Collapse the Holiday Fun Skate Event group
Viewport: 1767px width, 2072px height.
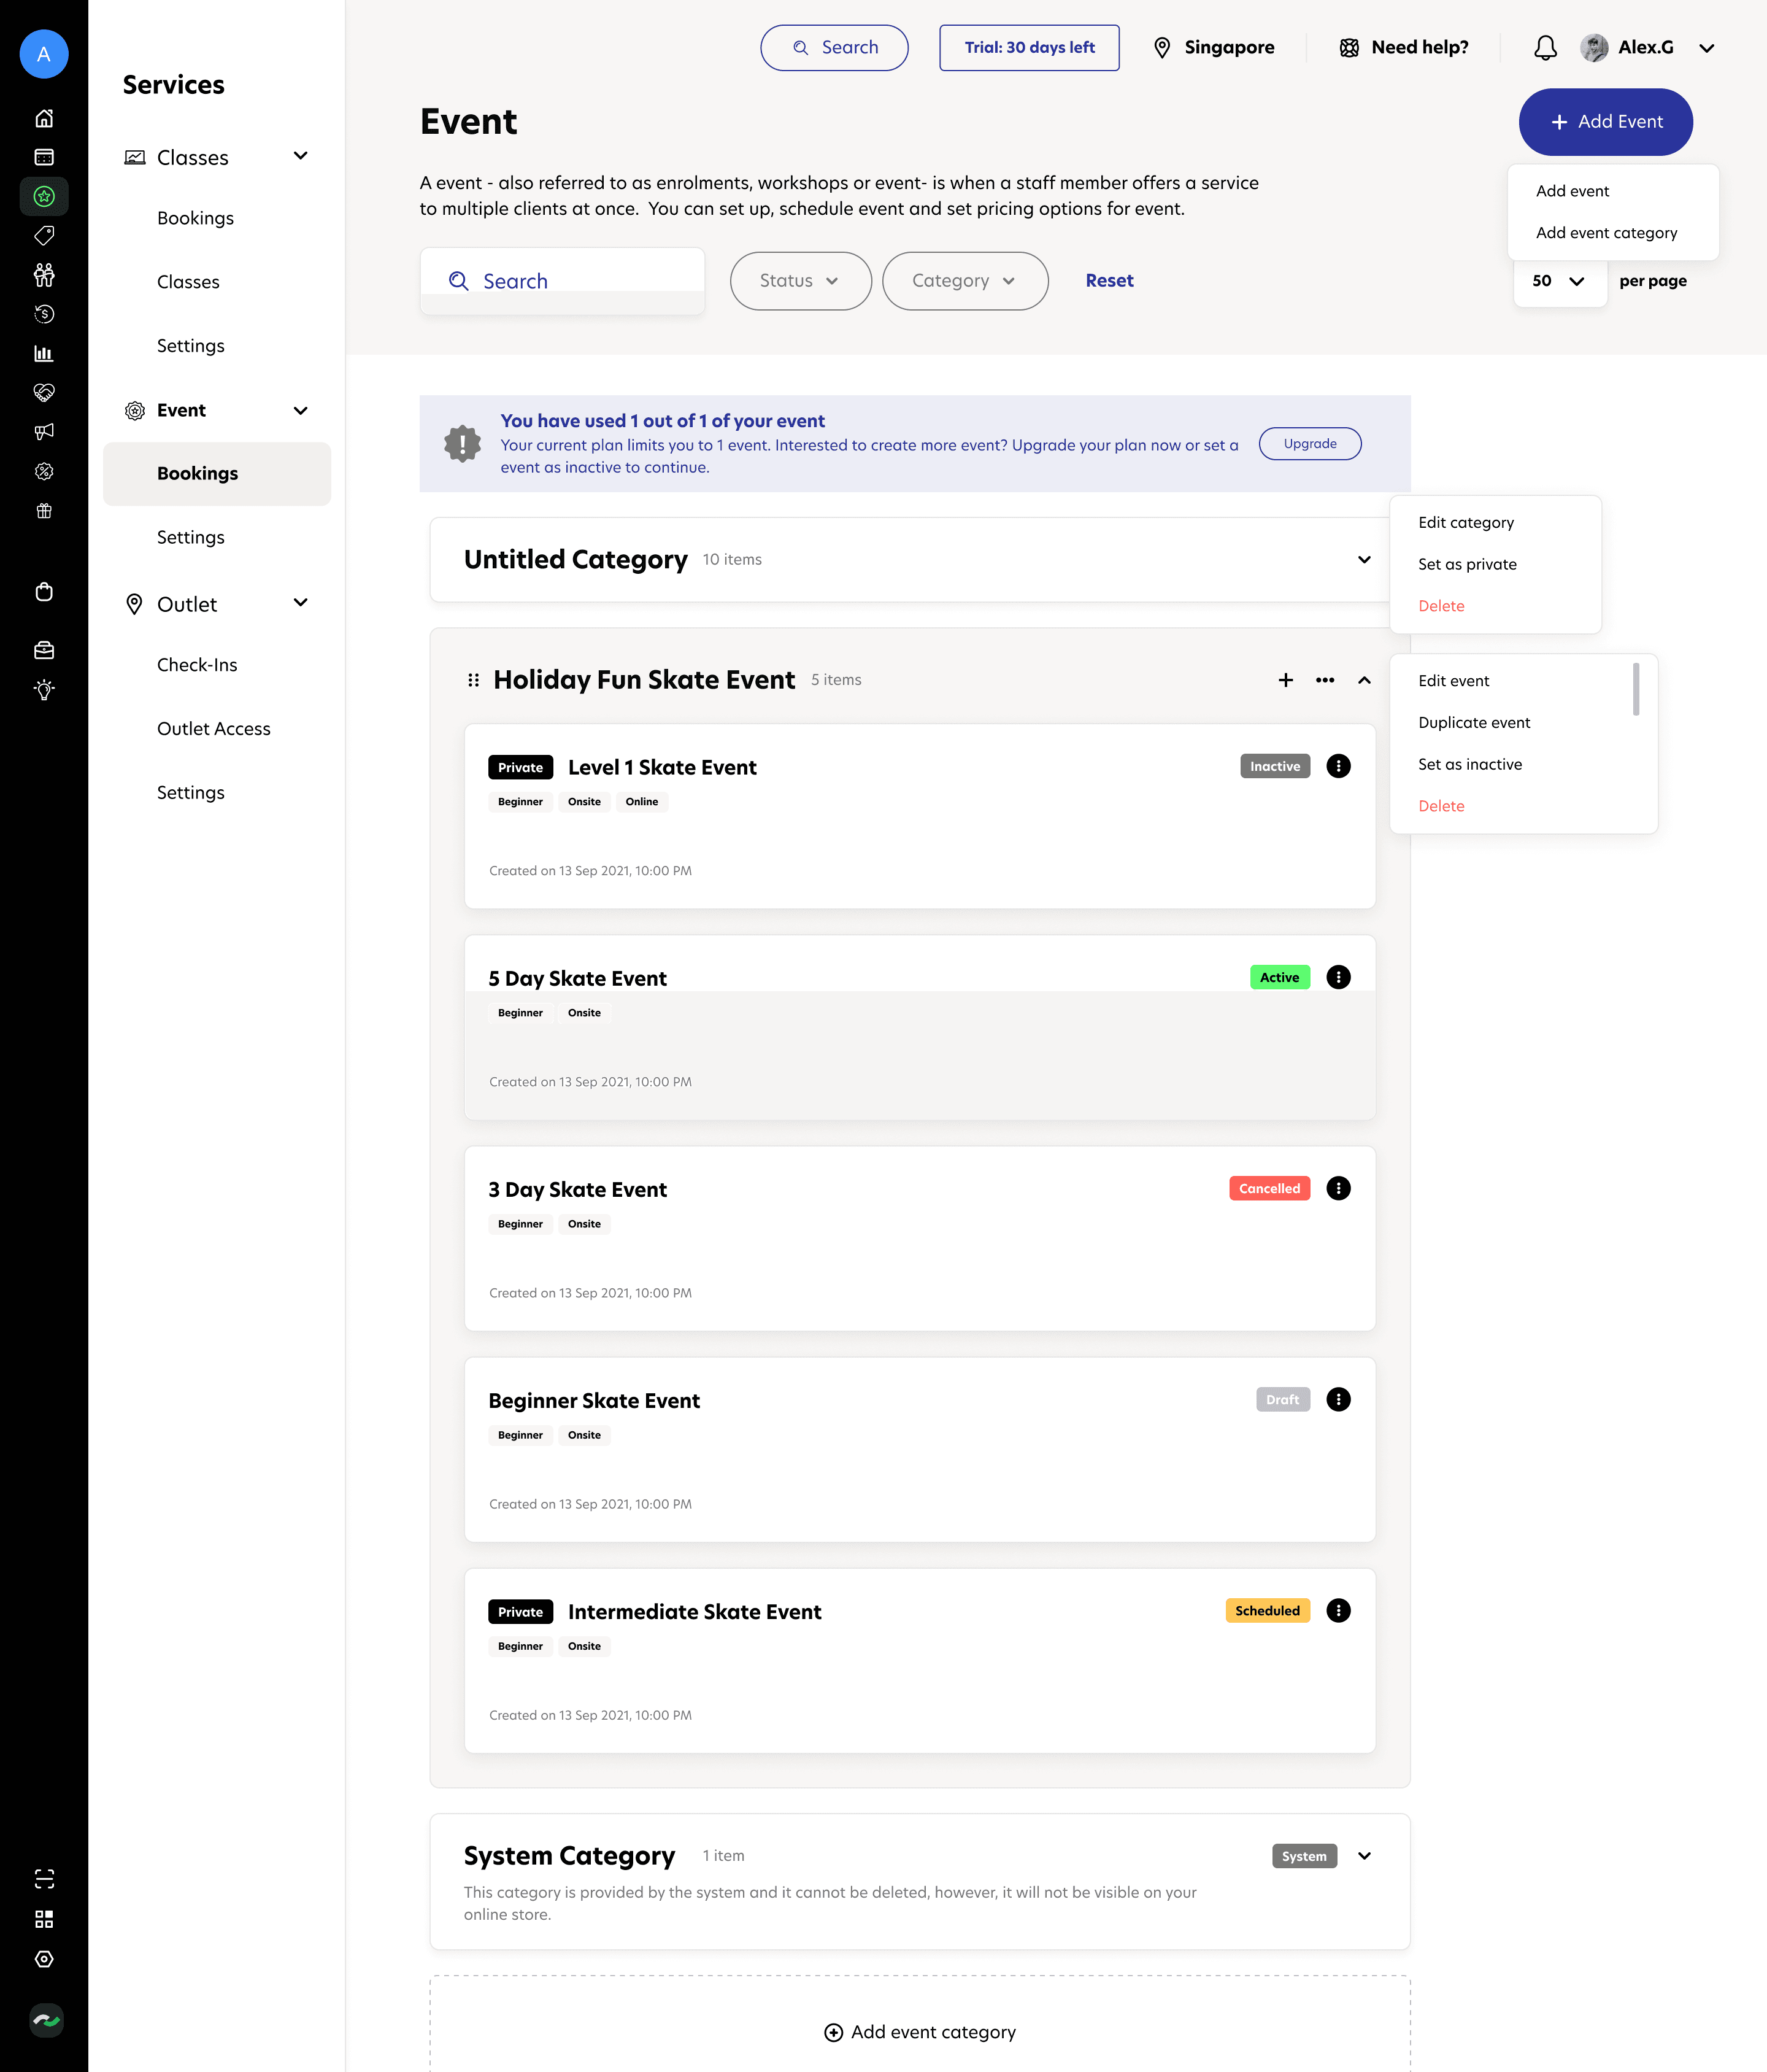pos(1365,680)
